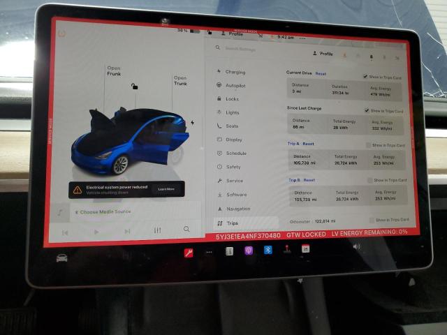Check Trip B Show in Trips Card
The image size is (447, 335).
coord(370,180)
